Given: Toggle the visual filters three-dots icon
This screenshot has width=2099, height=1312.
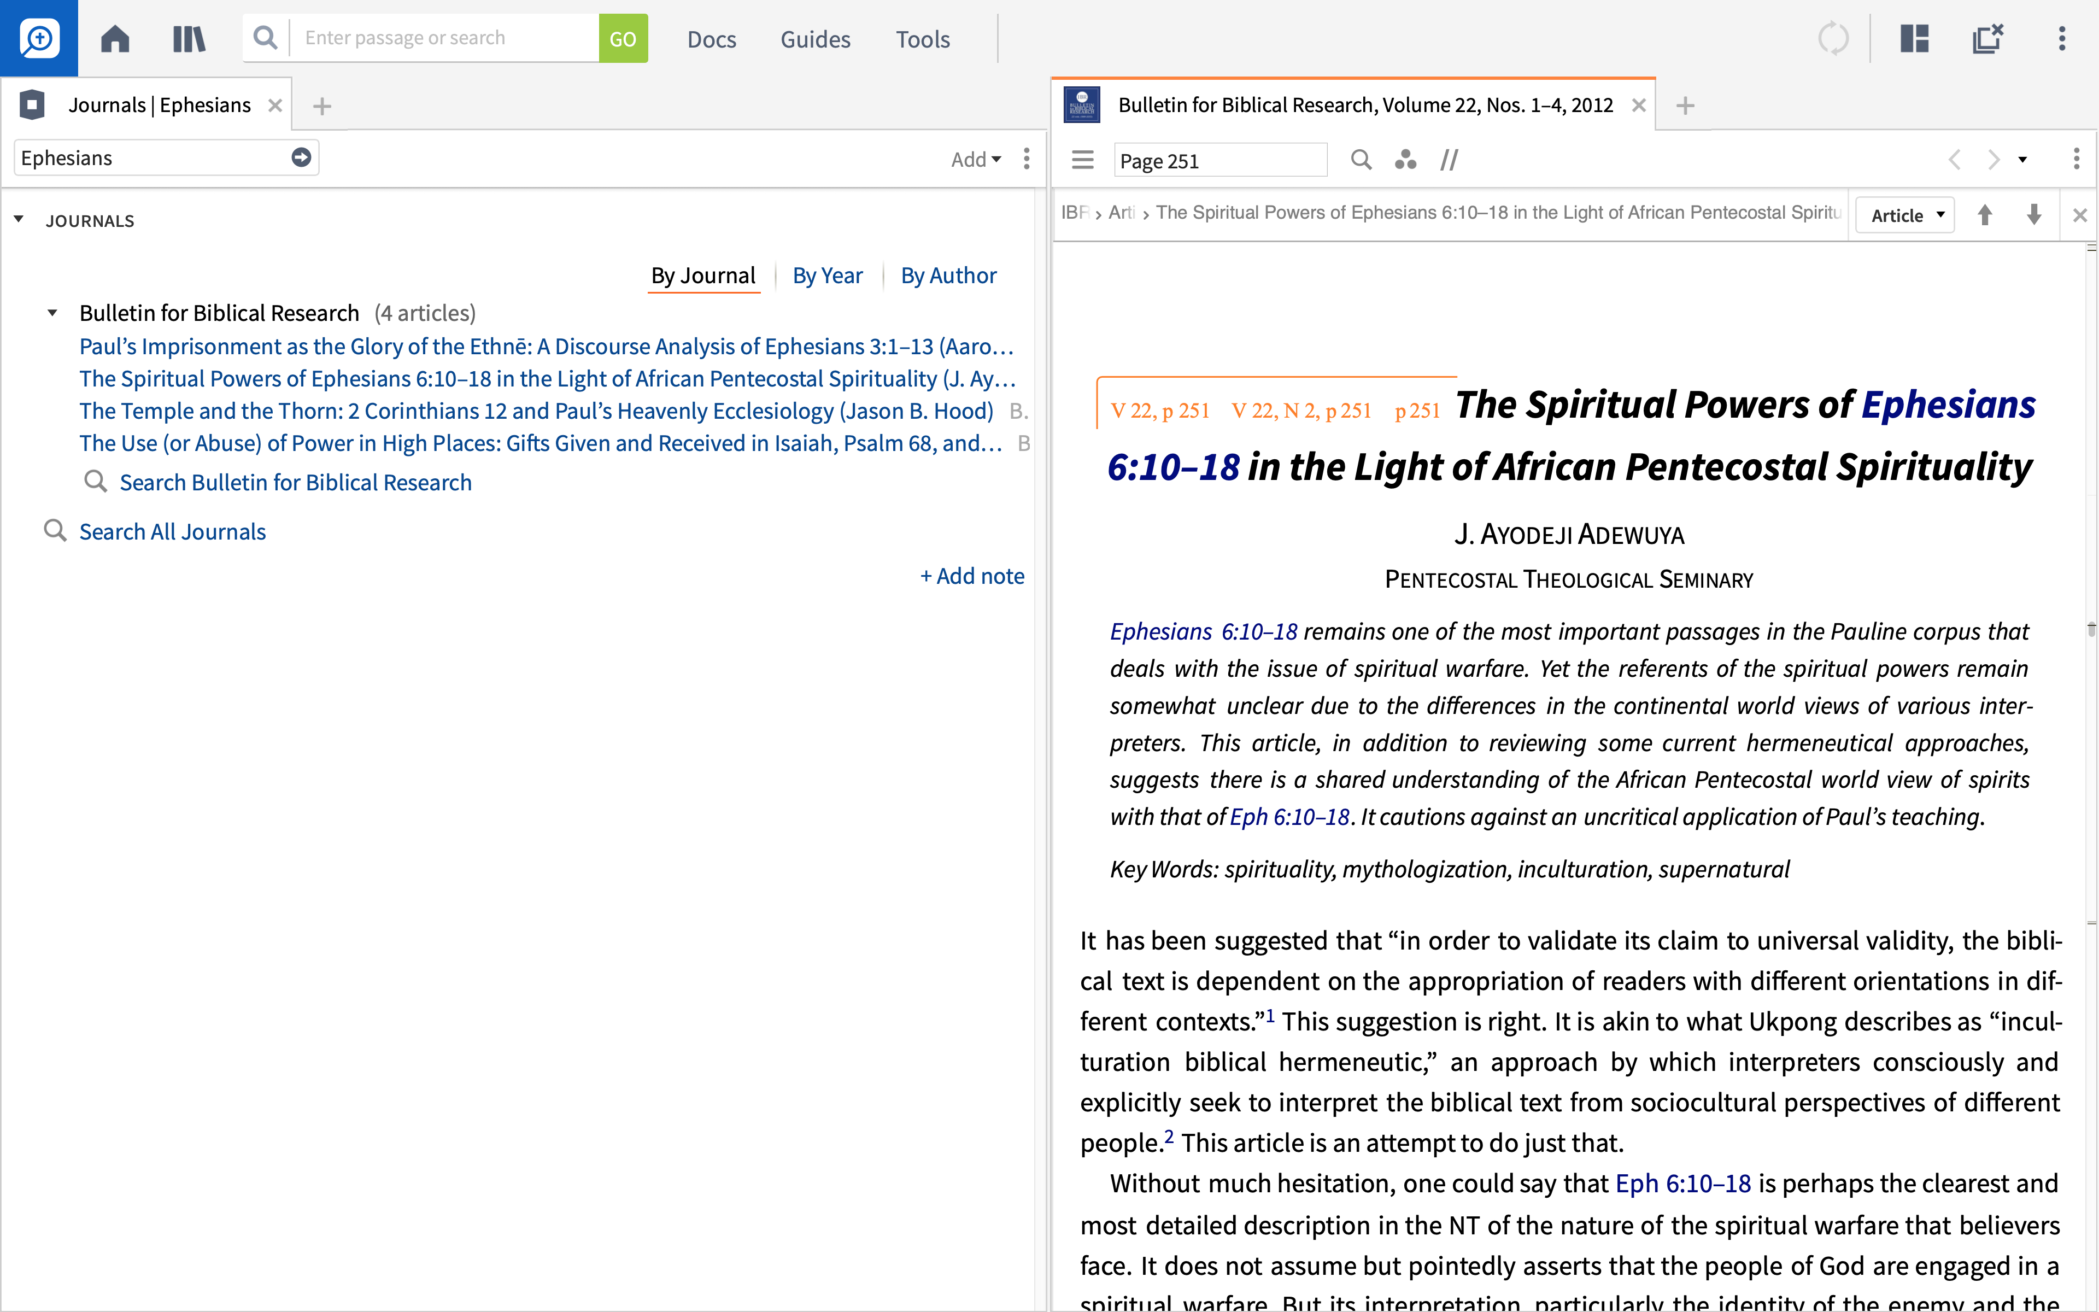Looking at the screenshot, I should pos(1405,160).
